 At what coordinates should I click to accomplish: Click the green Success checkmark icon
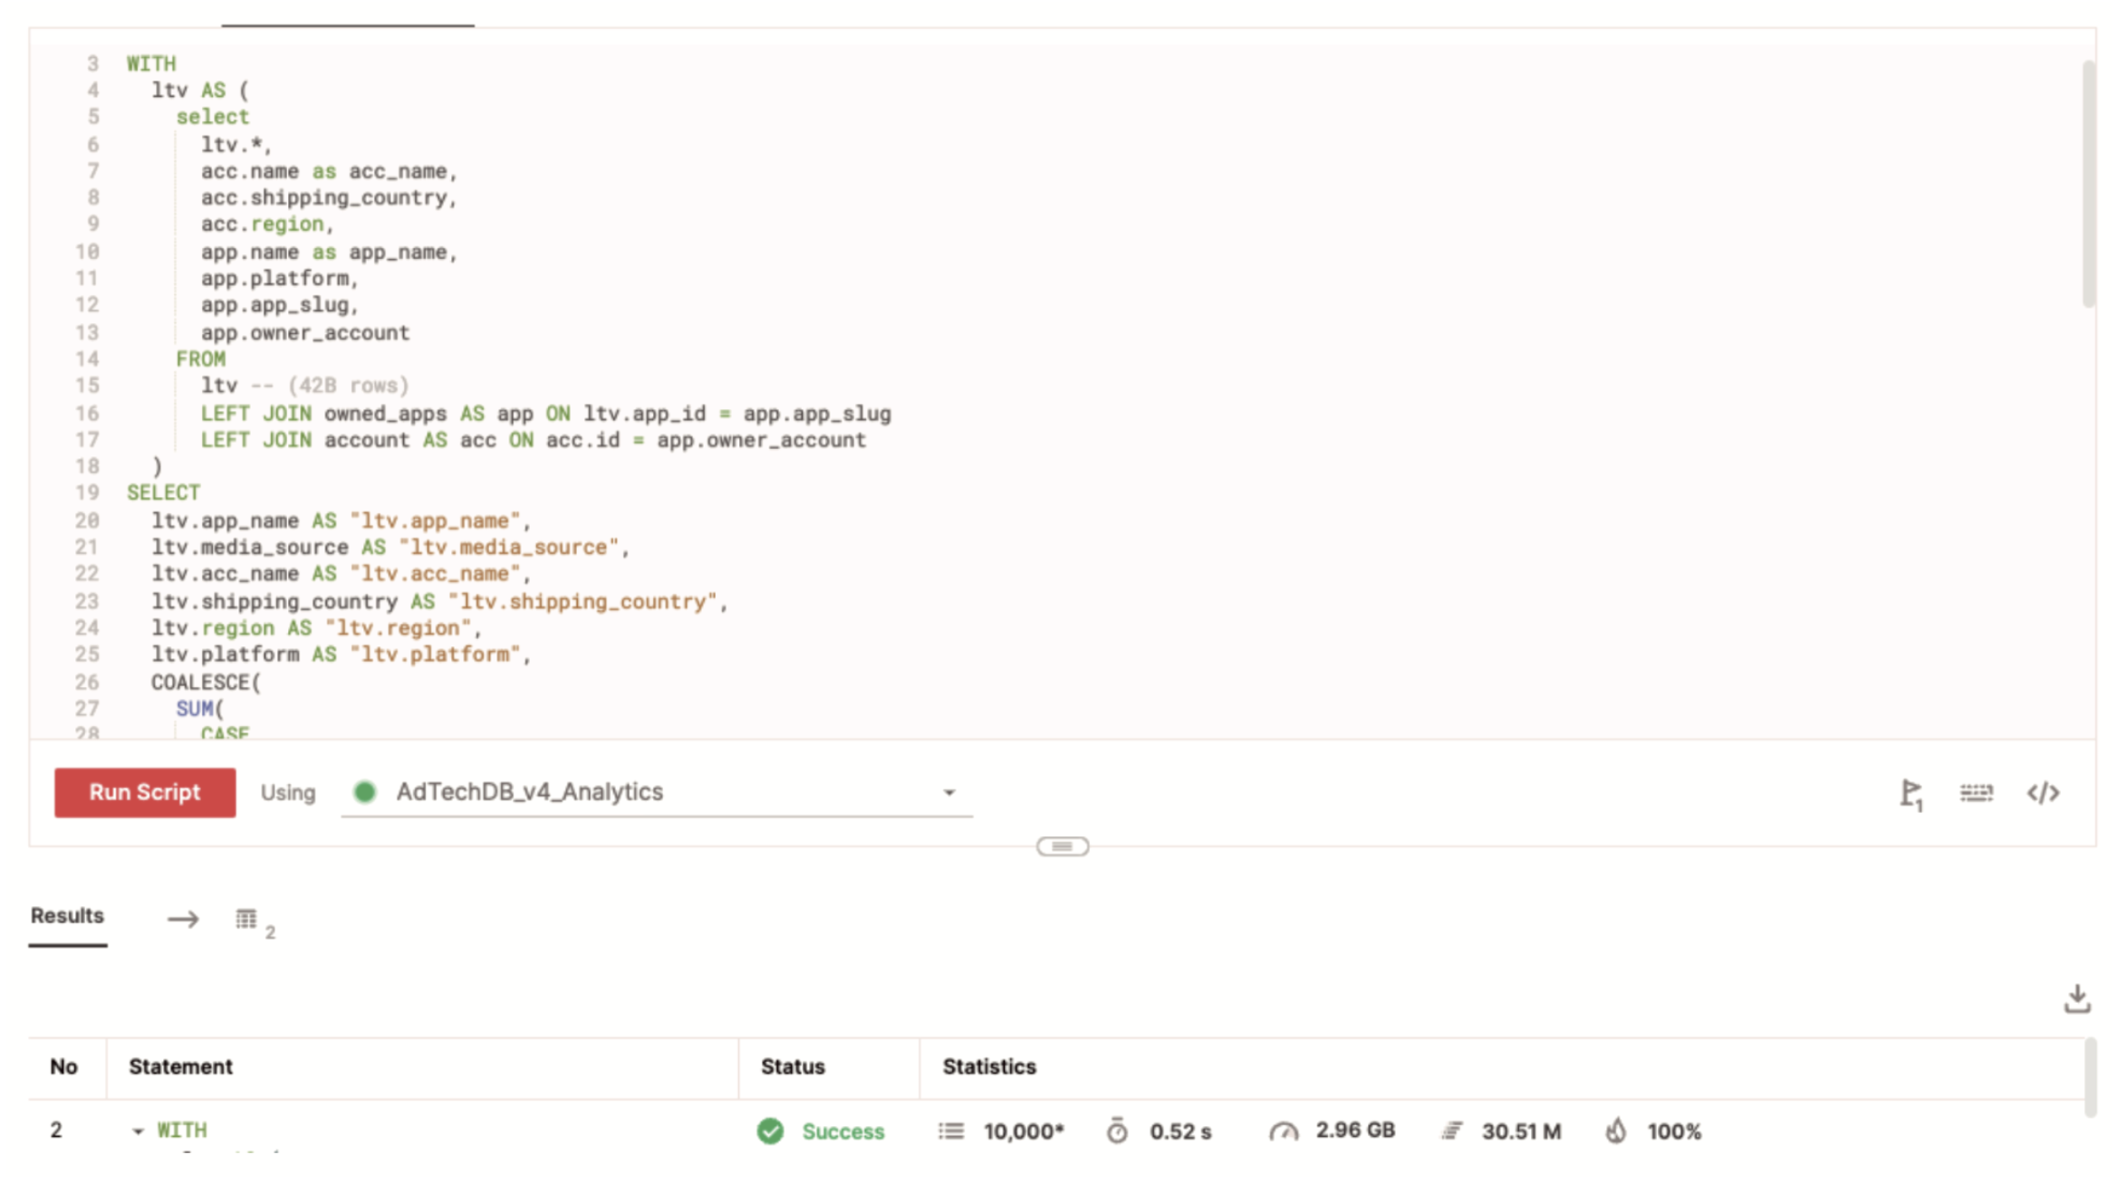click(x=770, y=1131)
